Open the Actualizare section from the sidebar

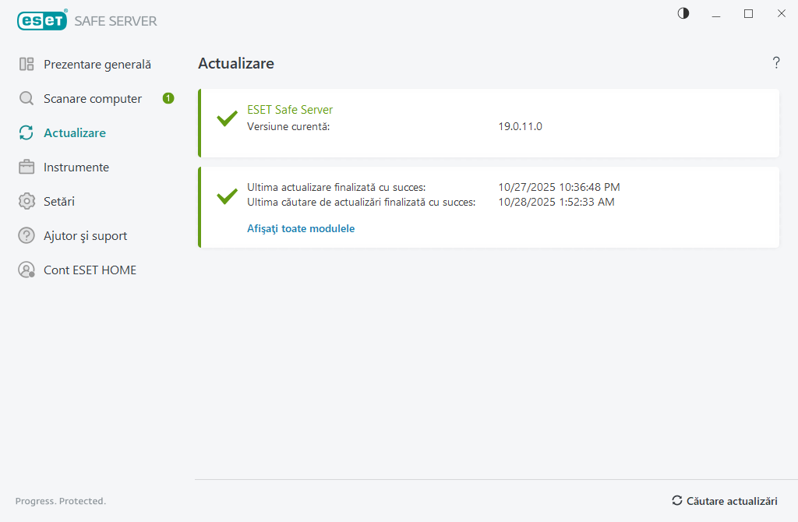tap(75, 132)
